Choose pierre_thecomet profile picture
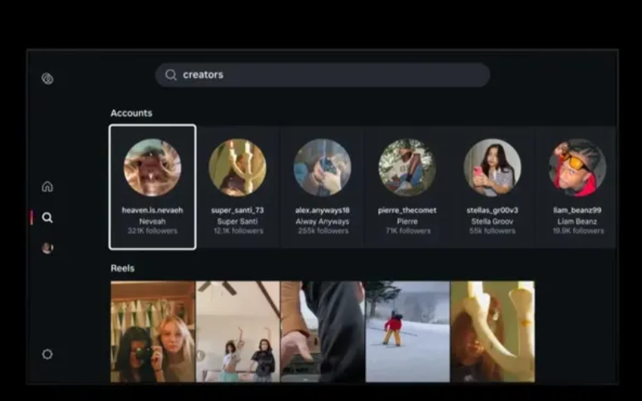This screenshot has height=401, width=642. (x=407, y=168)
